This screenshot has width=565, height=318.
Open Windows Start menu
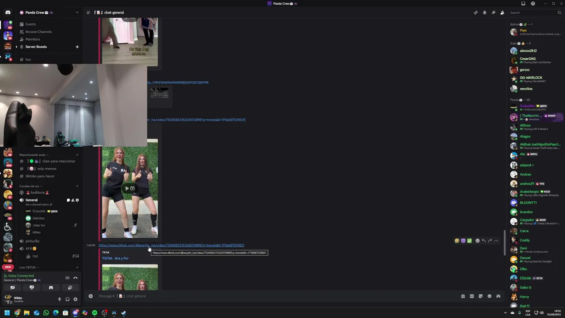click(x=7, y=313)
